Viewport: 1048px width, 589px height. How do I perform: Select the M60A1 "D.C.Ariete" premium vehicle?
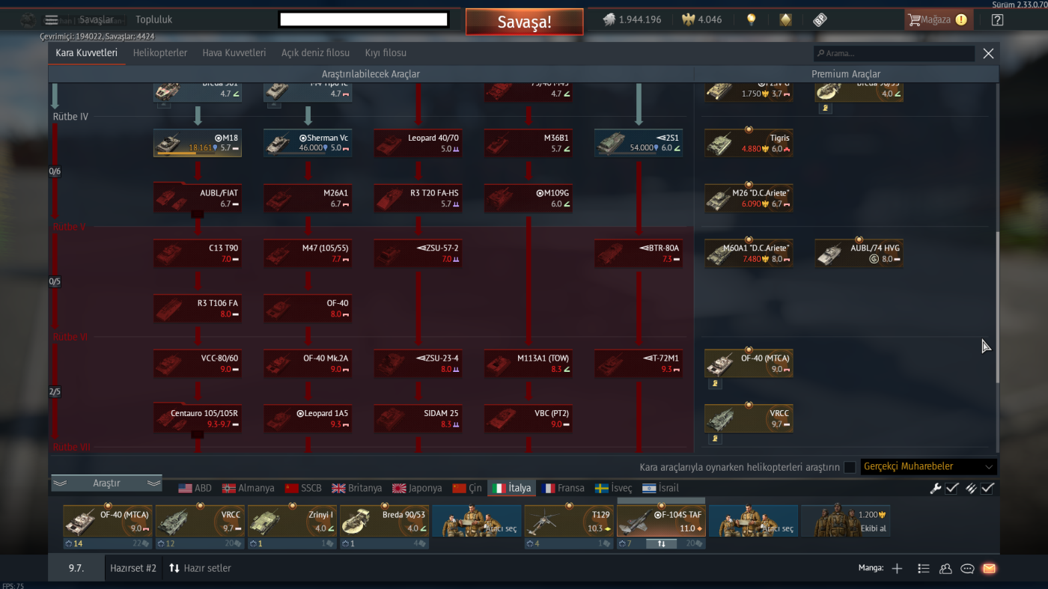coord(749,253)
